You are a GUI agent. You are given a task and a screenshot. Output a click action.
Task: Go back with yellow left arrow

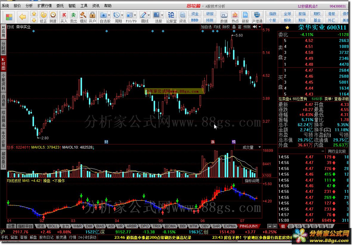tap(22, 17)
